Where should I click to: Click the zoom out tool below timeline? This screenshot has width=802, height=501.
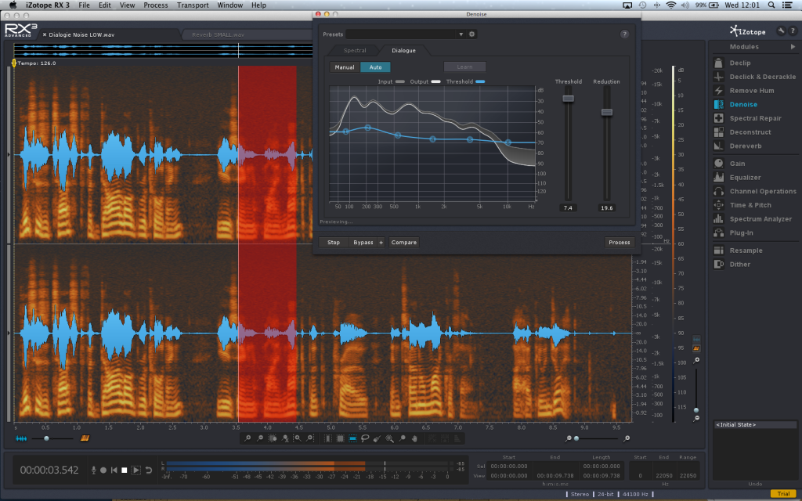260,438
